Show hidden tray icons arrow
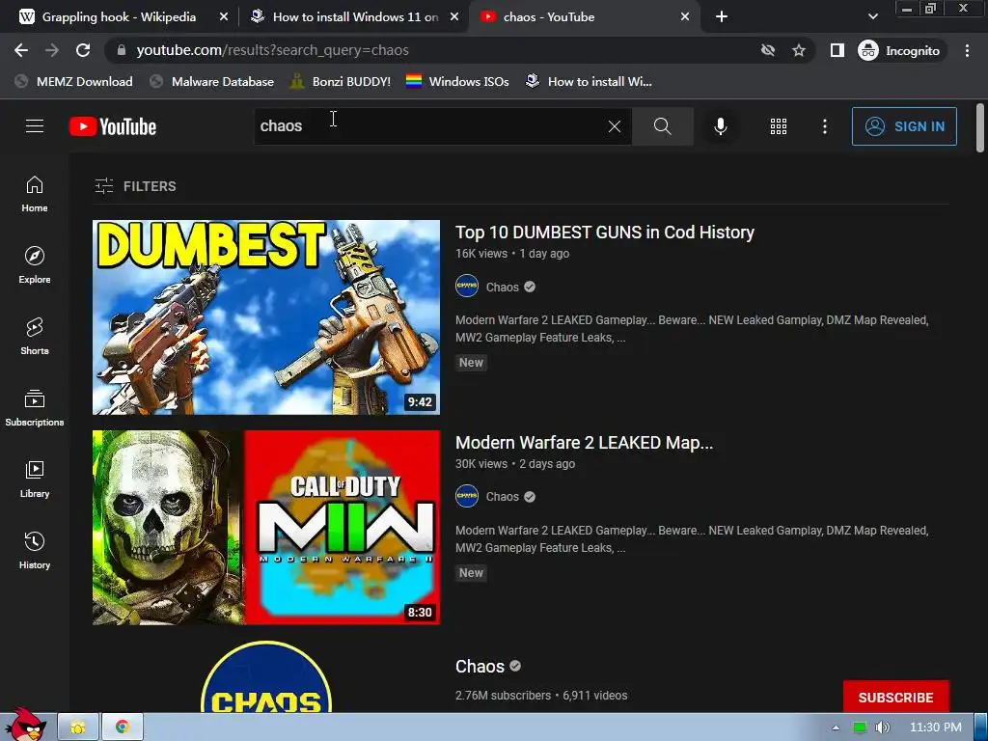The image size is (988, 741). click(x=836, y=727)
